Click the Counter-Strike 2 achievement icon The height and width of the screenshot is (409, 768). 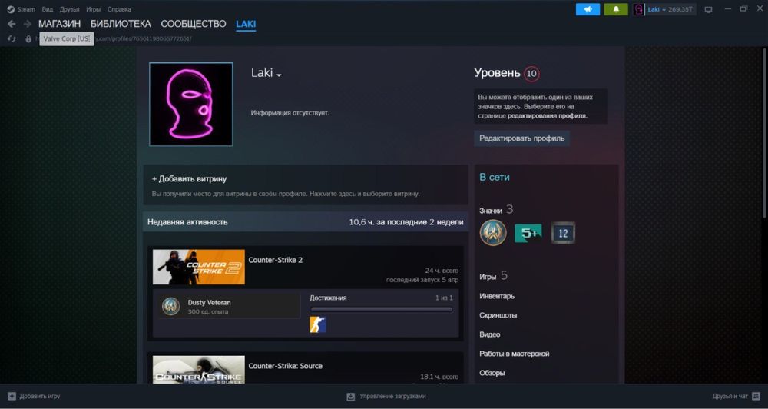coord(318,324)
